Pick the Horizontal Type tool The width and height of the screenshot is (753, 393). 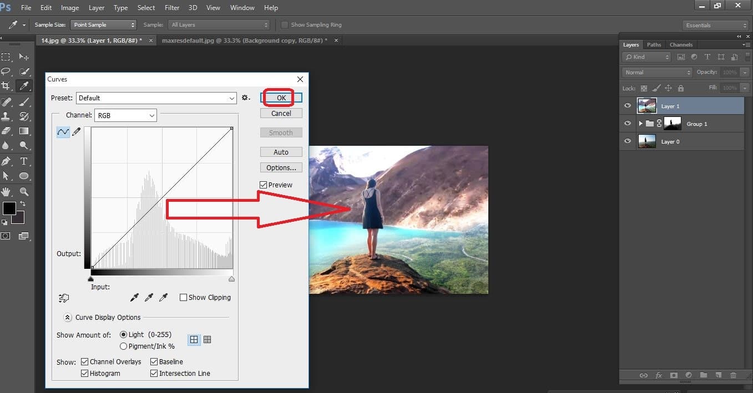pos(23,161)
